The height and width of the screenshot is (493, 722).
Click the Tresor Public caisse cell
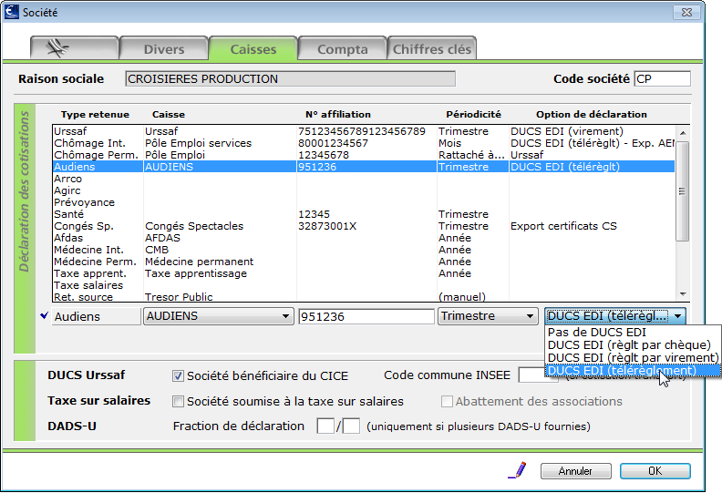click(x=179, y=297)
